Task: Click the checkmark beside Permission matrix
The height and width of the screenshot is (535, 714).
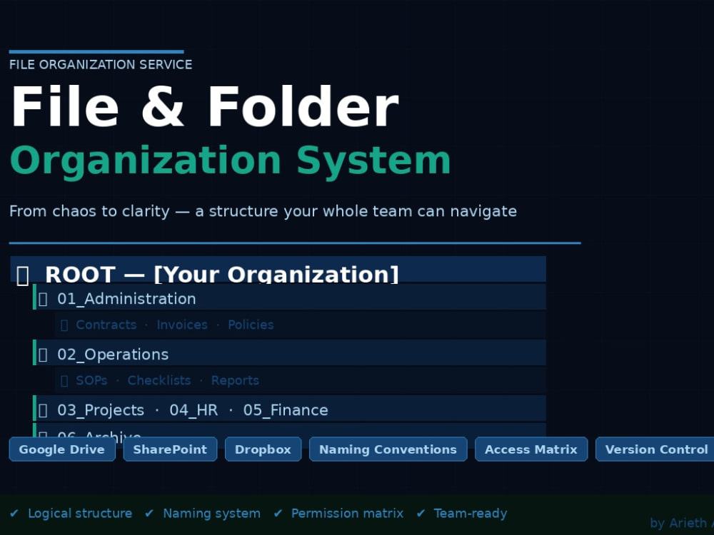Action: point(278,514)
